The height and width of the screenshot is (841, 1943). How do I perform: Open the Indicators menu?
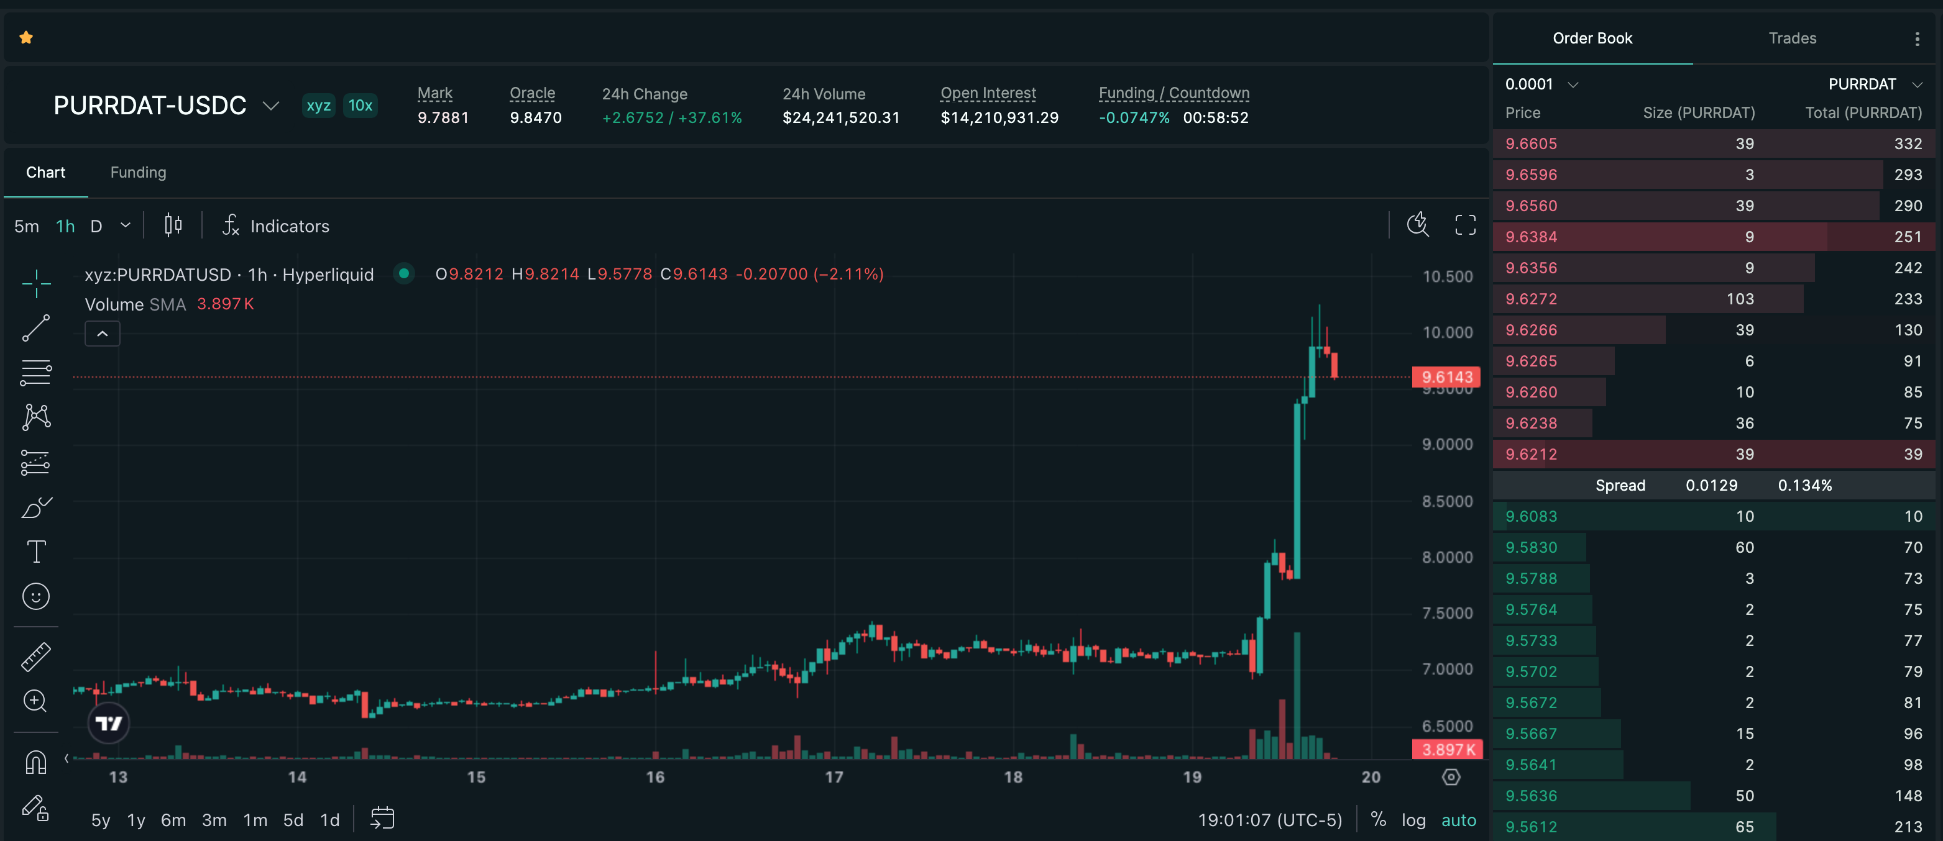(x=276, y=225)
